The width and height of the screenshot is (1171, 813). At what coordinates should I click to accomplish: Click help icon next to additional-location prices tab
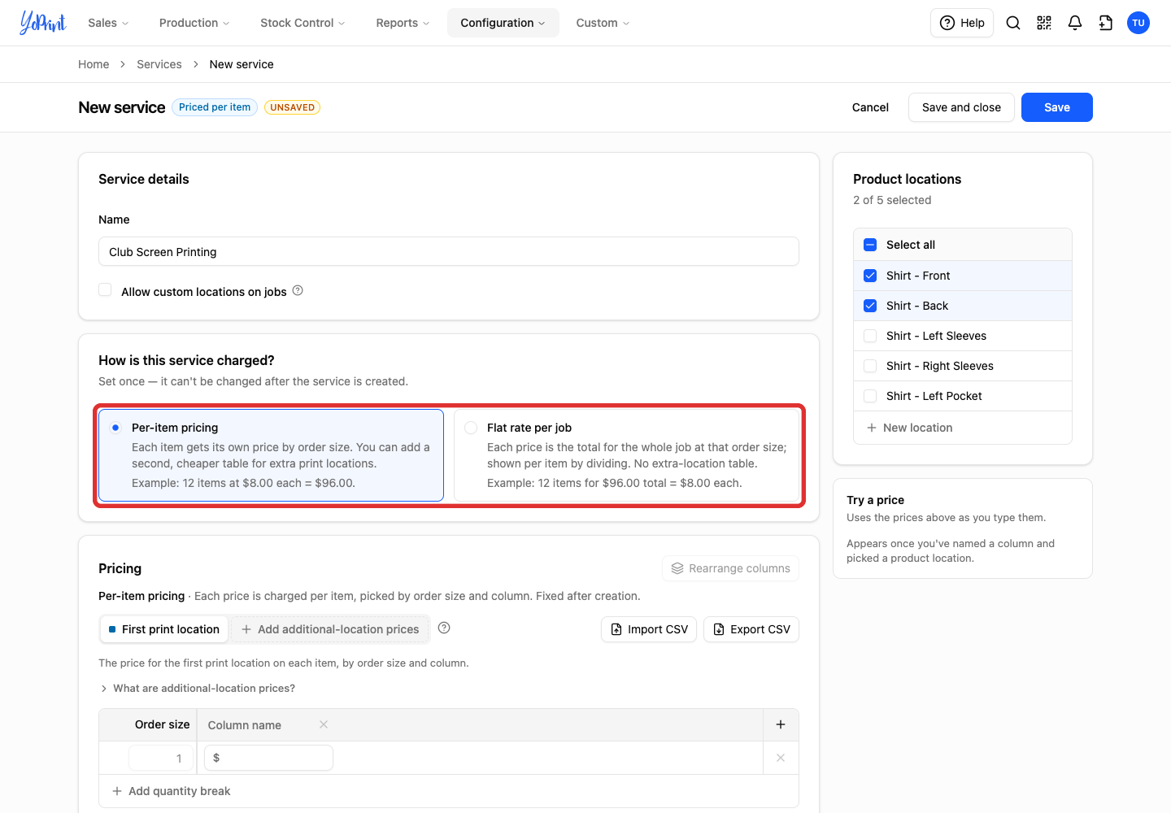[444, 628]
